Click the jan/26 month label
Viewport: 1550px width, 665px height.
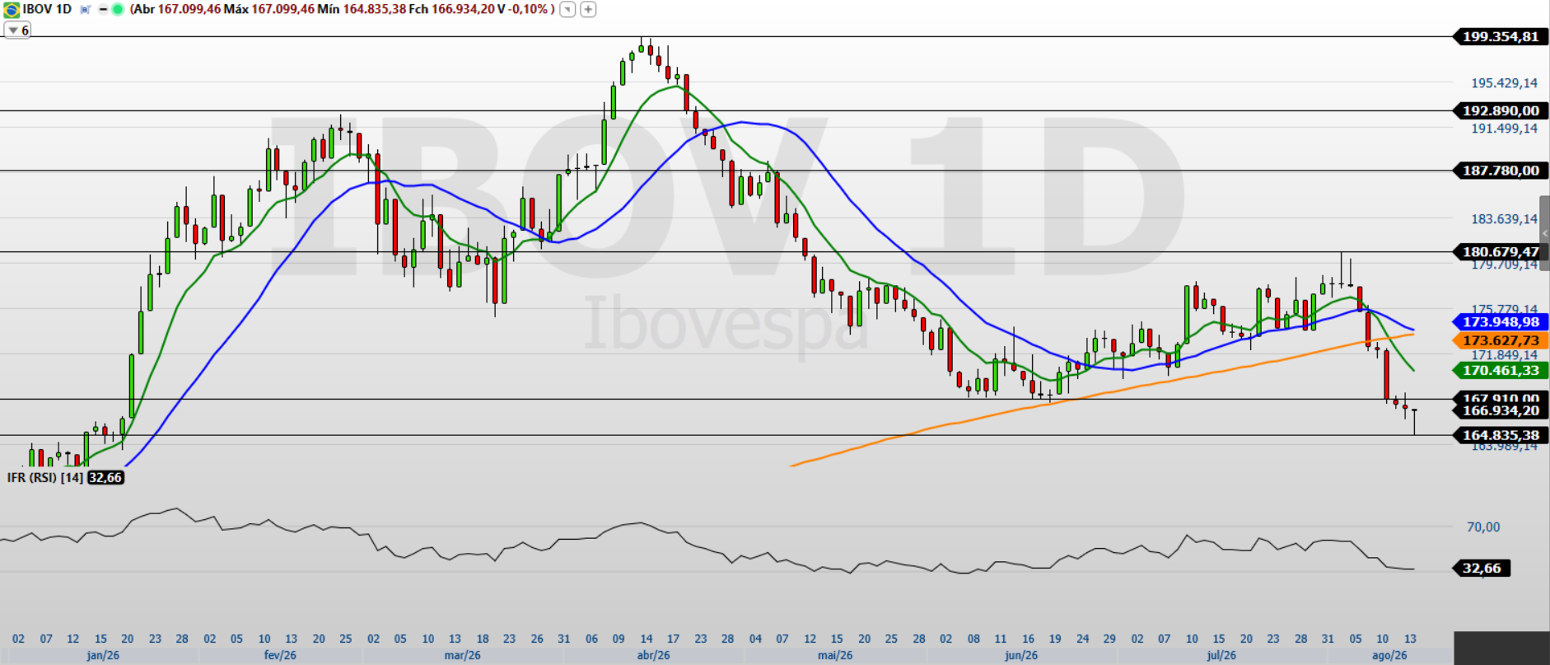tap(103, 656)
